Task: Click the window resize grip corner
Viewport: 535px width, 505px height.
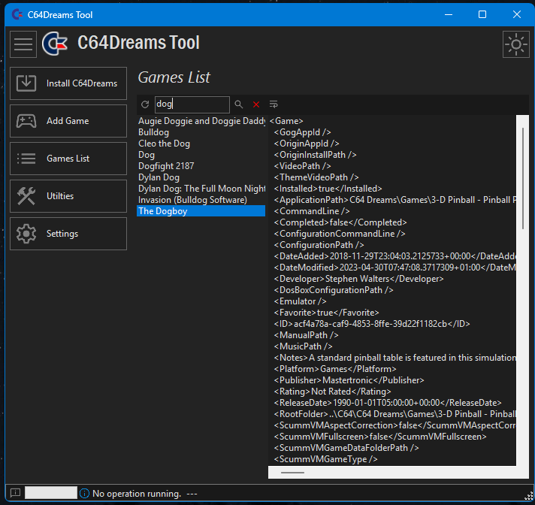Action: 528,497
